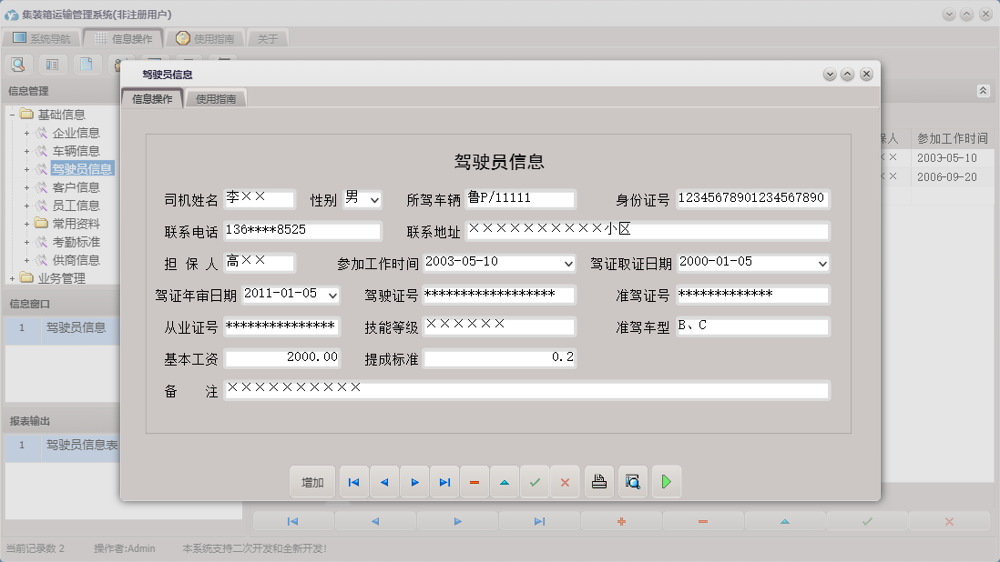Select the search magnifier icon on main toolbar
The width and height of the screenshot is (1000, 562).
point(17,64)
